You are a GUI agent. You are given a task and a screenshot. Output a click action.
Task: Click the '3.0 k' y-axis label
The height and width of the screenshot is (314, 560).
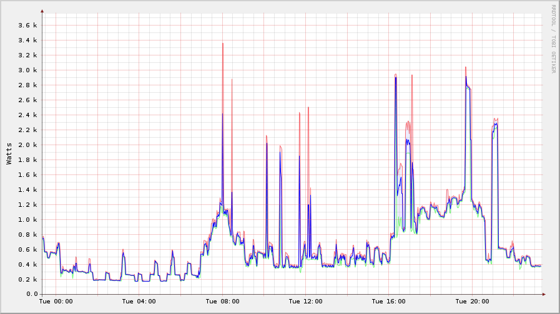[x=27, y=70]
